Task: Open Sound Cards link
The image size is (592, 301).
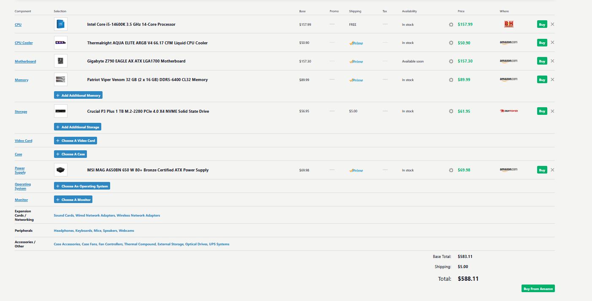Action: point(64,215)
